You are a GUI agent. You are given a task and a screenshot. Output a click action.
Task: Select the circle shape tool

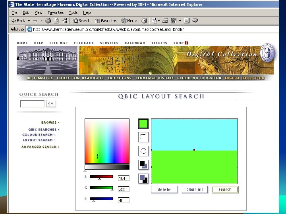click(x=143, y=151)
